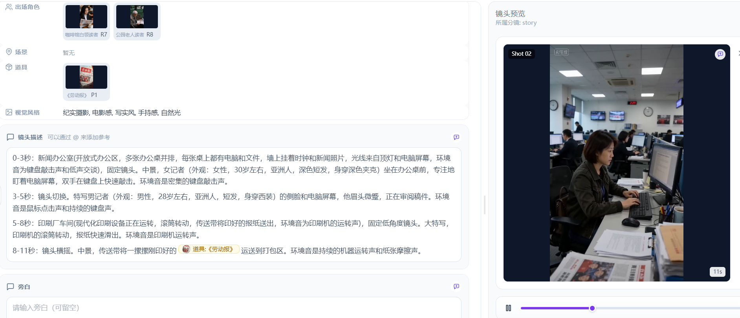
Task: Select the 公园老人读者 R8 character thumbnail
Action: [x=137, y=17]
